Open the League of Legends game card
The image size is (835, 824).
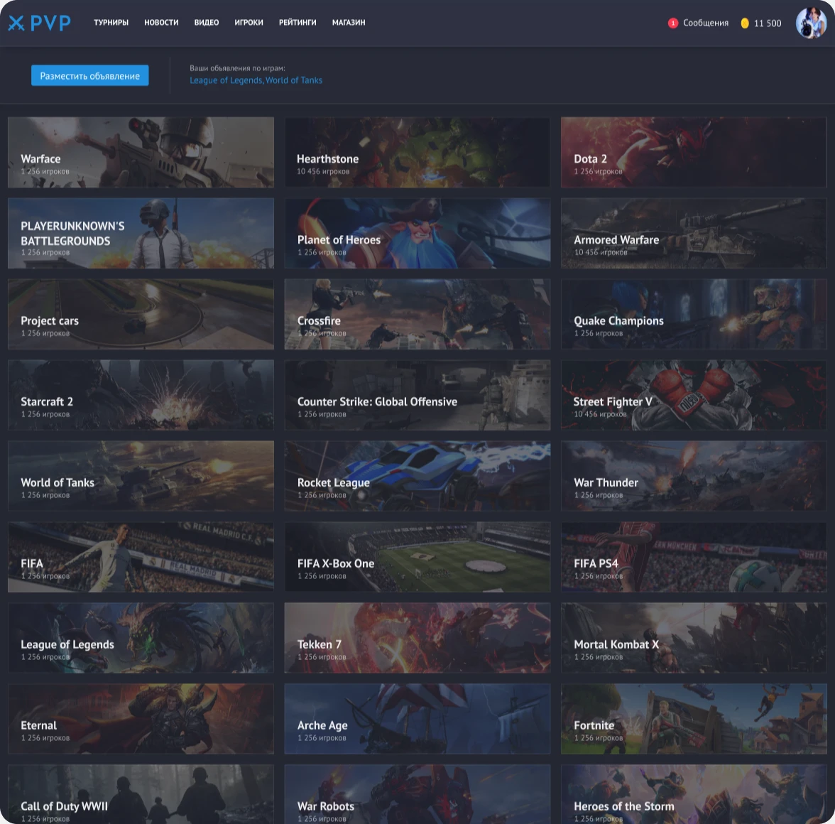[x=141, y=638]
